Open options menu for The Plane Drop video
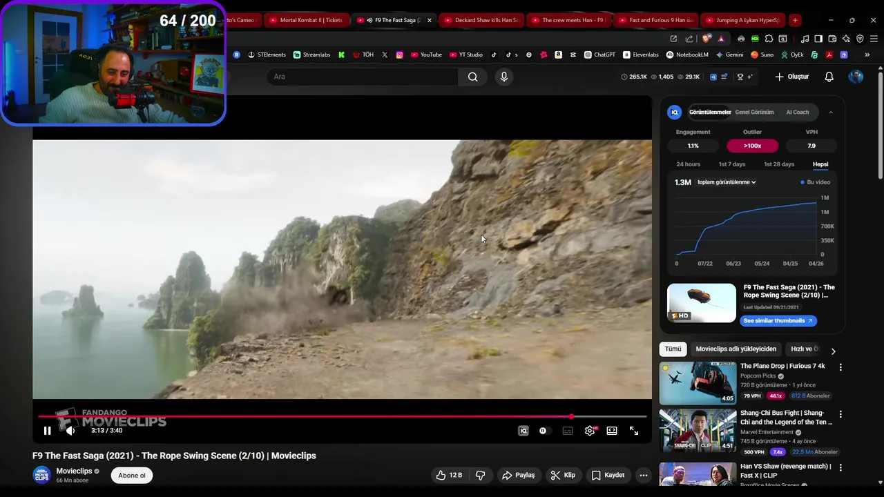The width and height of the screenshot is (884, 497). pyautogui.click(x=840, y=367)
